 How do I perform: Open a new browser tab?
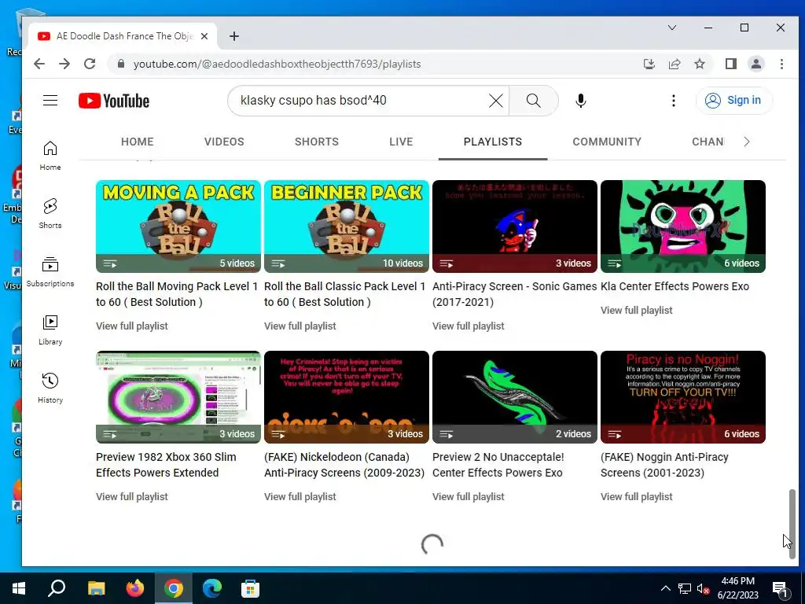pos(234,36)
